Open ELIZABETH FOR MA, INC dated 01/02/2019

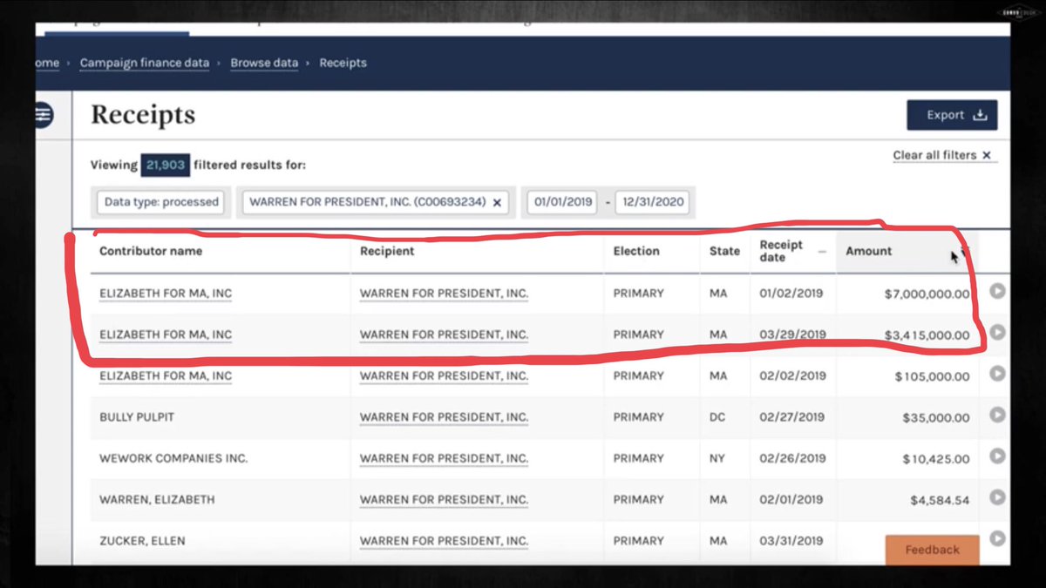pyautogui.click(x=166, y=294)
